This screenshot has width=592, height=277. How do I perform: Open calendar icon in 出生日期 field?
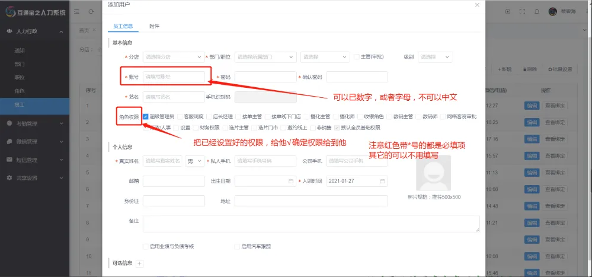291,181
